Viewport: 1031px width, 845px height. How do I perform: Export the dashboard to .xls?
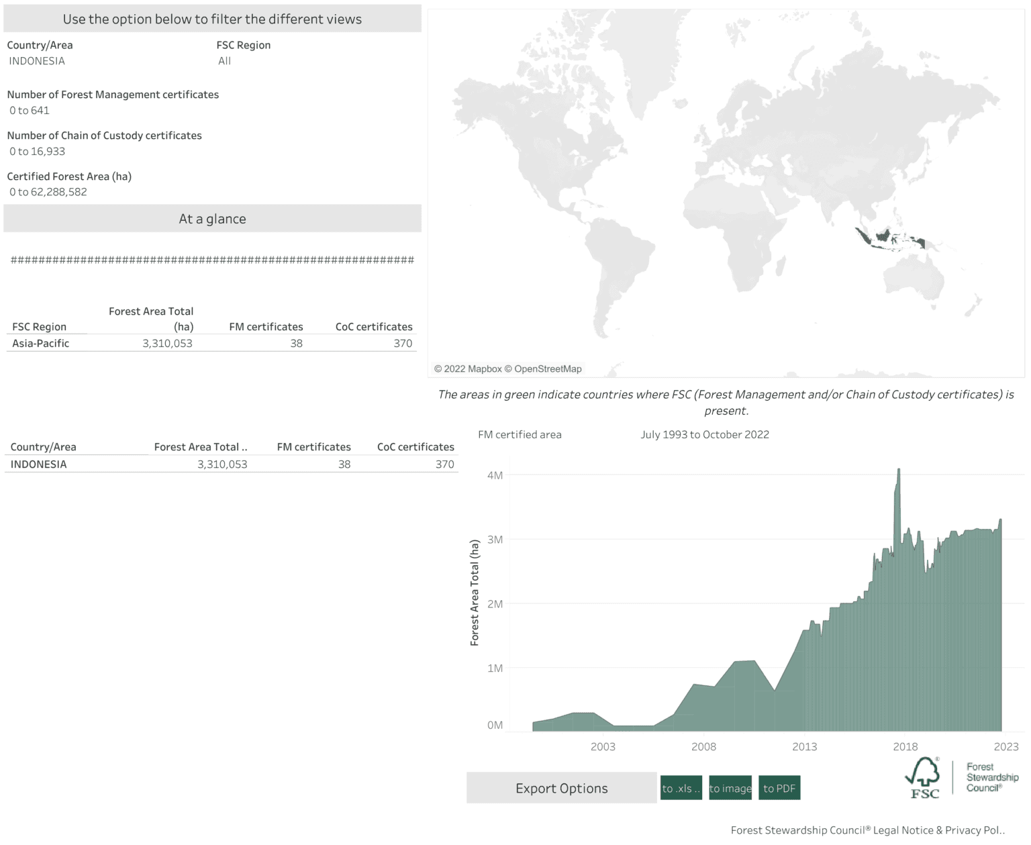[x=681, y=789]
